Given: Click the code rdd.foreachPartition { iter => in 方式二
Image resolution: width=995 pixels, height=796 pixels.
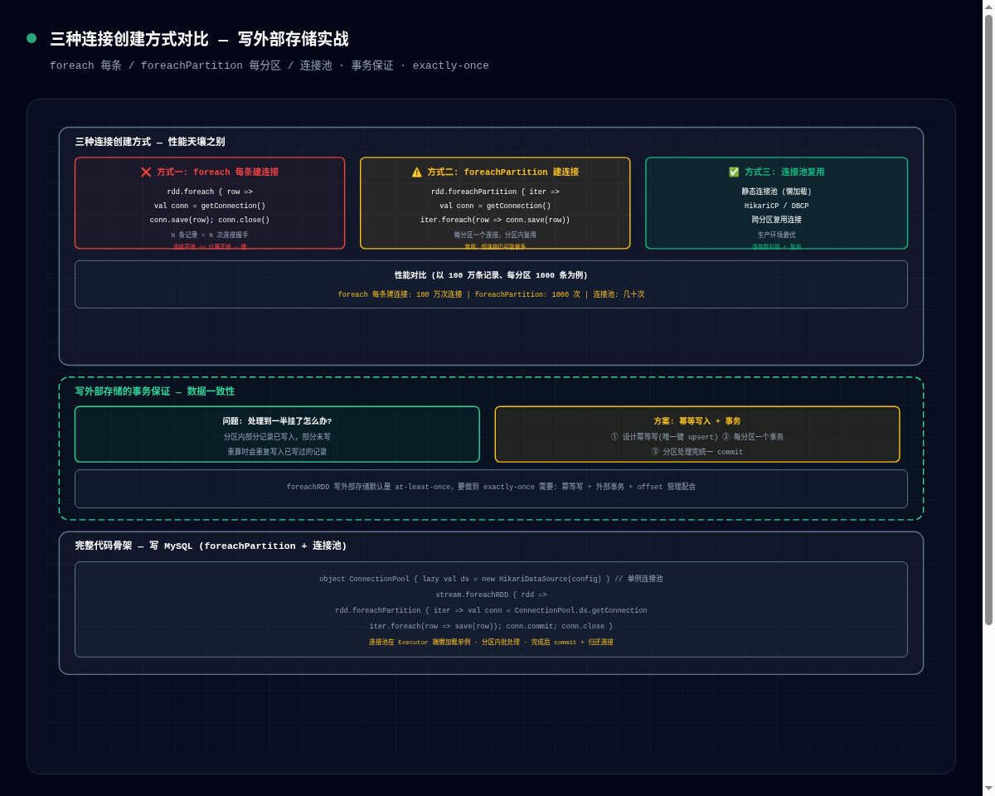Looking at the screenshot, I should 495,192.
